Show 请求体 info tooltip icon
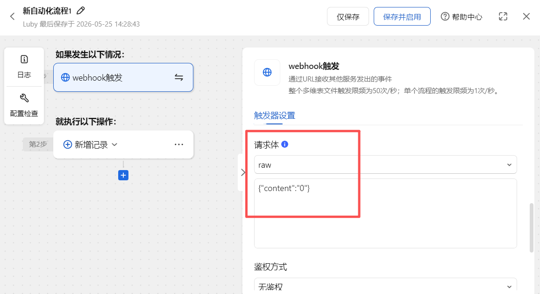 pos(285,144)
